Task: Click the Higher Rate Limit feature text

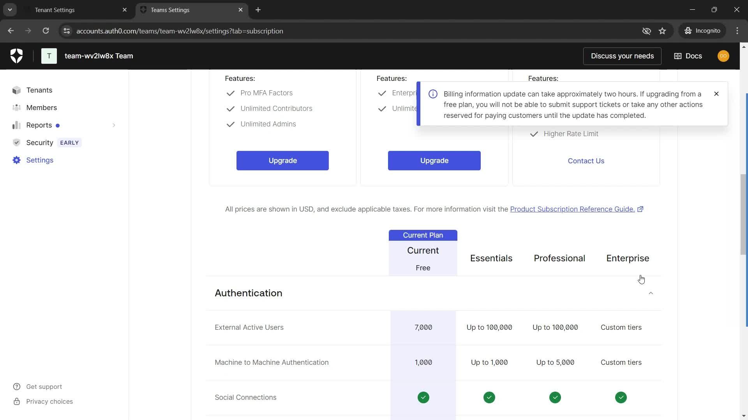Action: [571, 134]
